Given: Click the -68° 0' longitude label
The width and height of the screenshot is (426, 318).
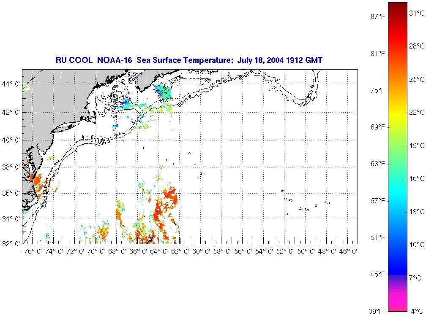Looking at the screenshot, I should coord(116,252).
